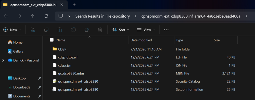255x100 pixels.
Task: Toggle the select-all checkbox beside Name
Action: 52,40
